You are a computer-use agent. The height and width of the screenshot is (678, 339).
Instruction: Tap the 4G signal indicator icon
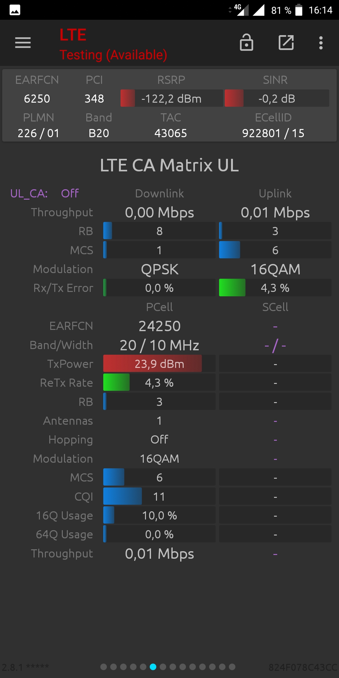tap(241, 10)
